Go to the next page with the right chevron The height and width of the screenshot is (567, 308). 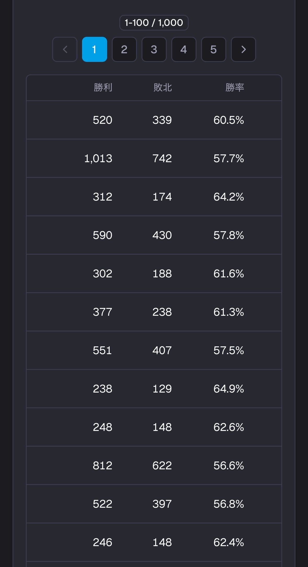(243, 49)
